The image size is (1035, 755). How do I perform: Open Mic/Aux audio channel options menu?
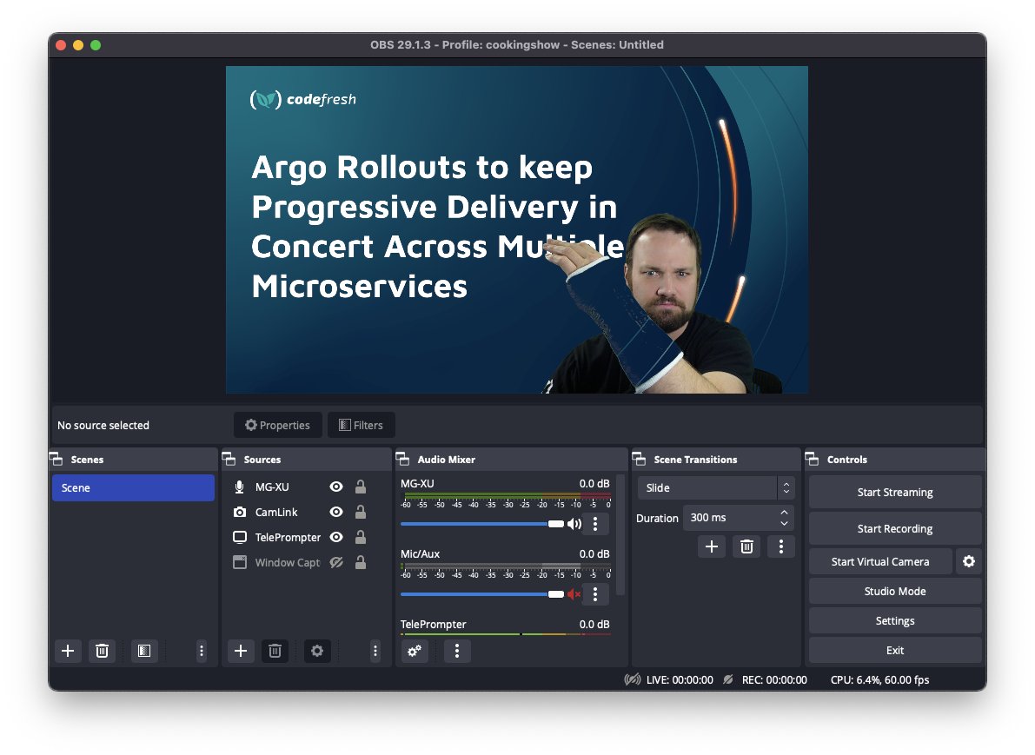(595, 594)
